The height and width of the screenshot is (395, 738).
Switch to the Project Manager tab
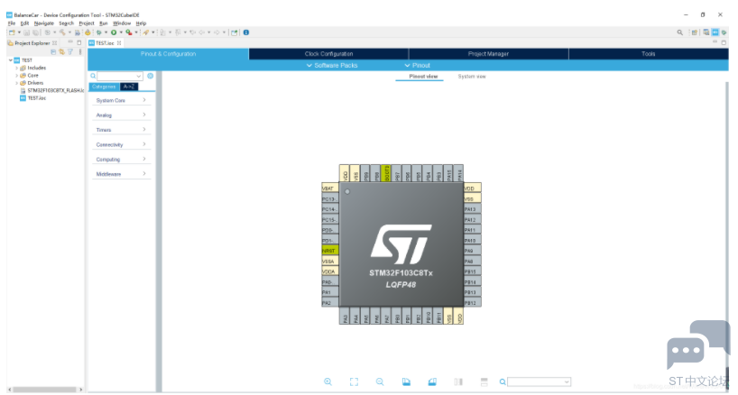[489, 53]
